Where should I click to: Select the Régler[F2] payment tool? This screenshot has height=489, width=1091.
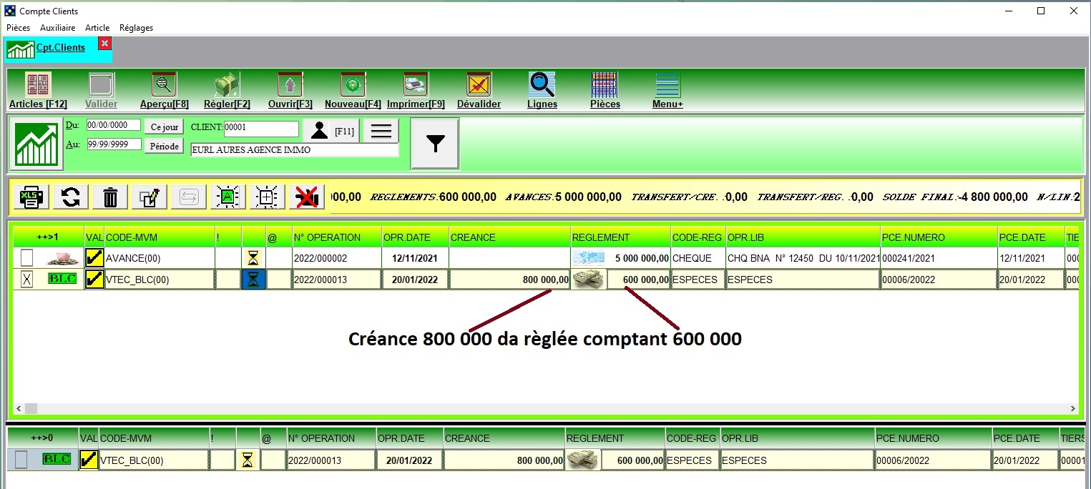(226, 86)
